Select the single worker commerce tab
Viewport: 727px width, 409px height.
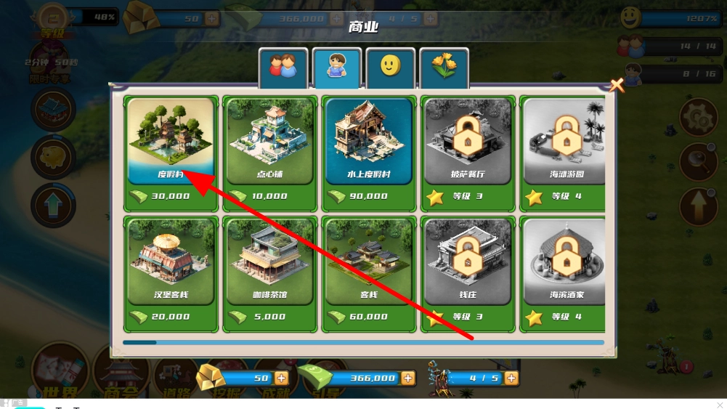pos(336,68)
